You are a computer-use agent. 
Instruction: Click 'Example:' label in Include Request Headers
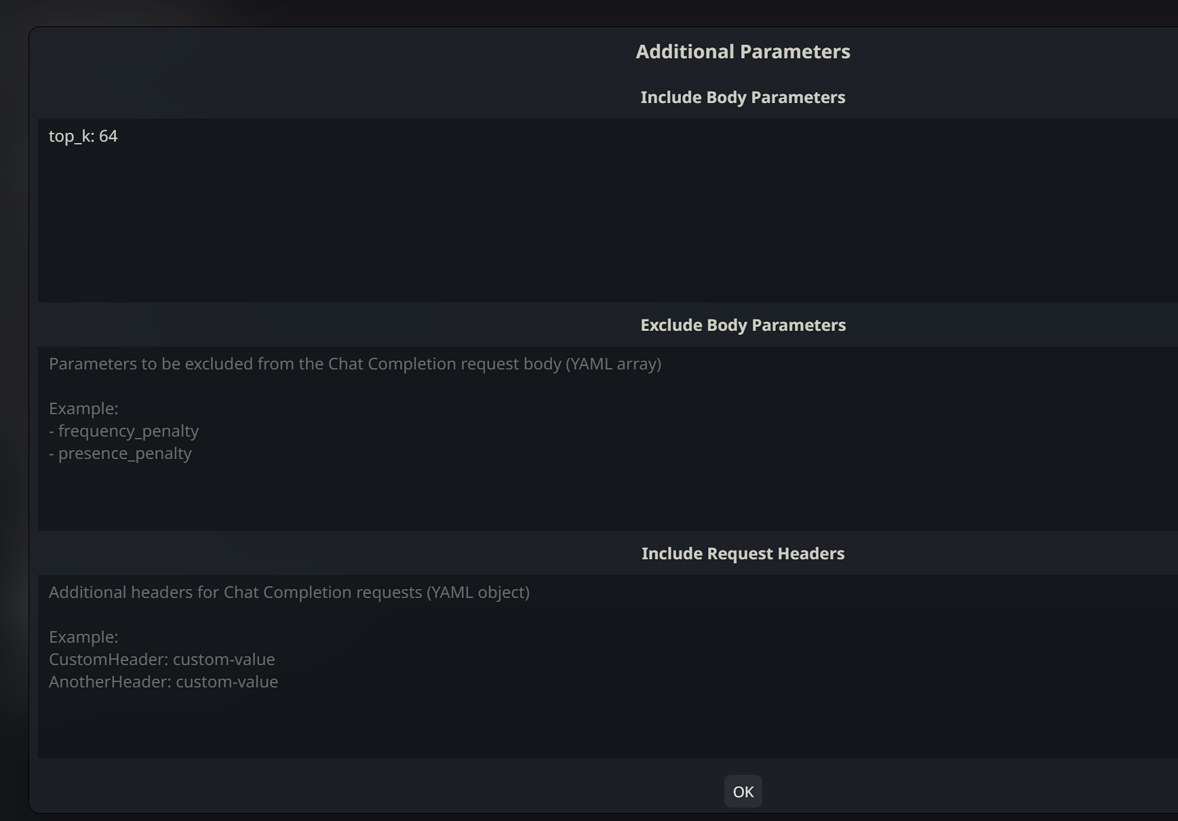click(x=83, y=637)
